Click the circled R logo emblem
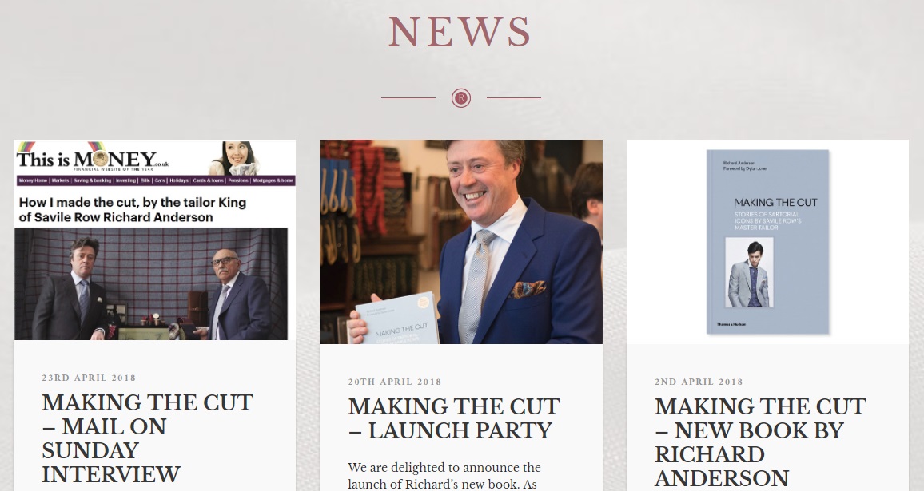 tap(461, 97)
